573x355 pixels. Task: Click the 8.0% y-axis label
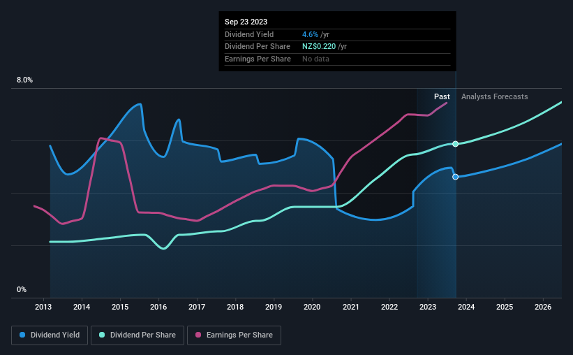point(24,80)
